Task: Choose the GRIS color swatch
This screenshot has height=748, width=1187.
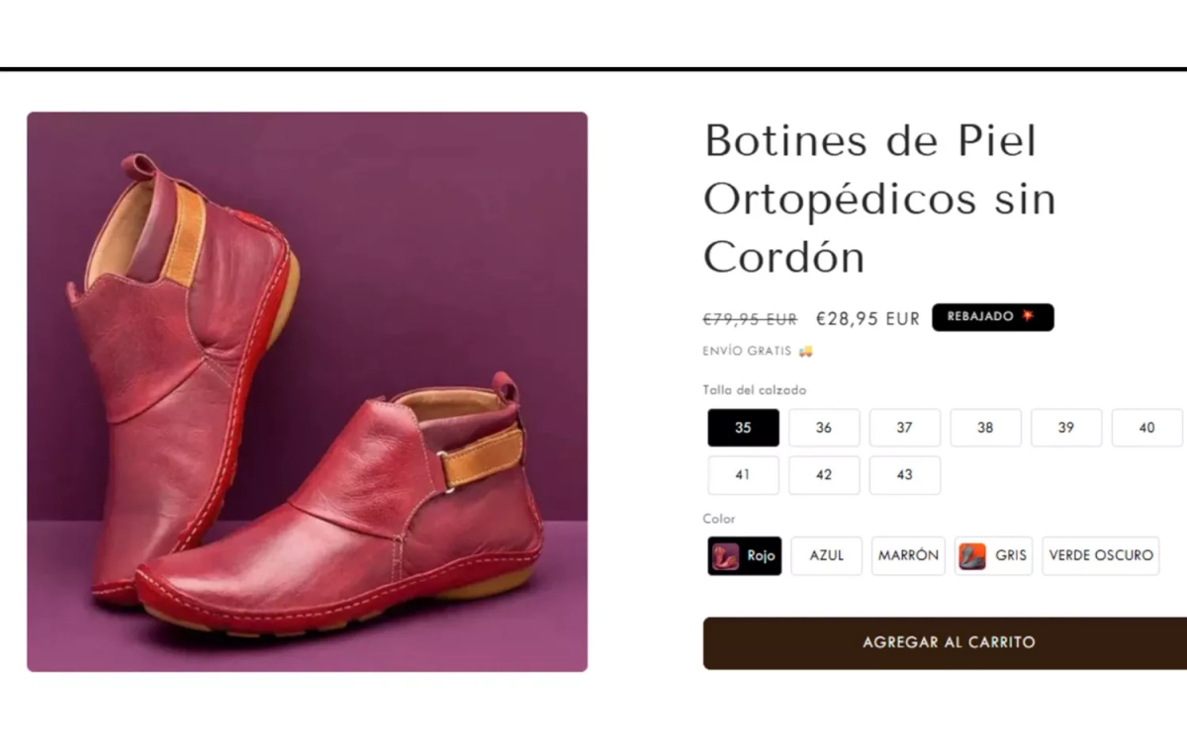Action: click(993, 555)
